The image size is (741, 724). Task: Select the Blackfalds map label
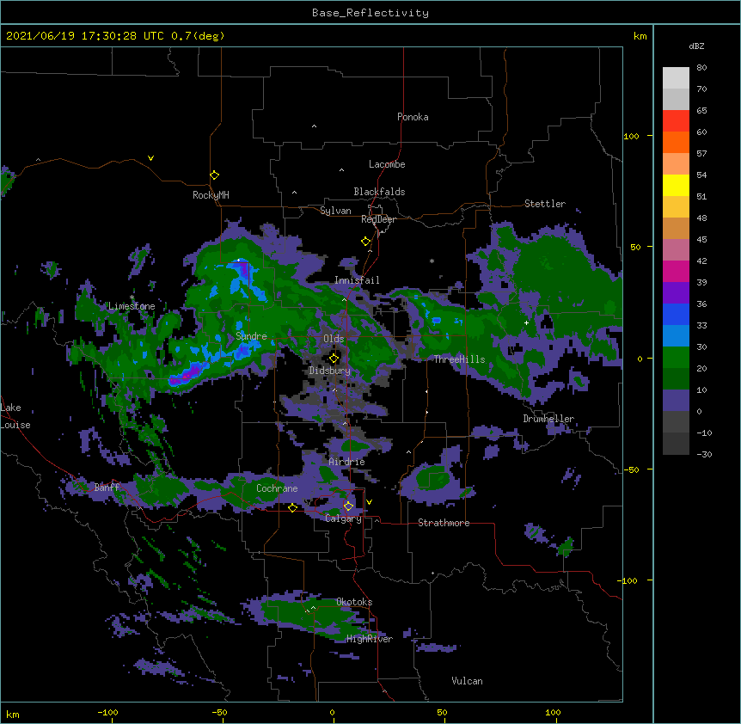click(379, 192)
